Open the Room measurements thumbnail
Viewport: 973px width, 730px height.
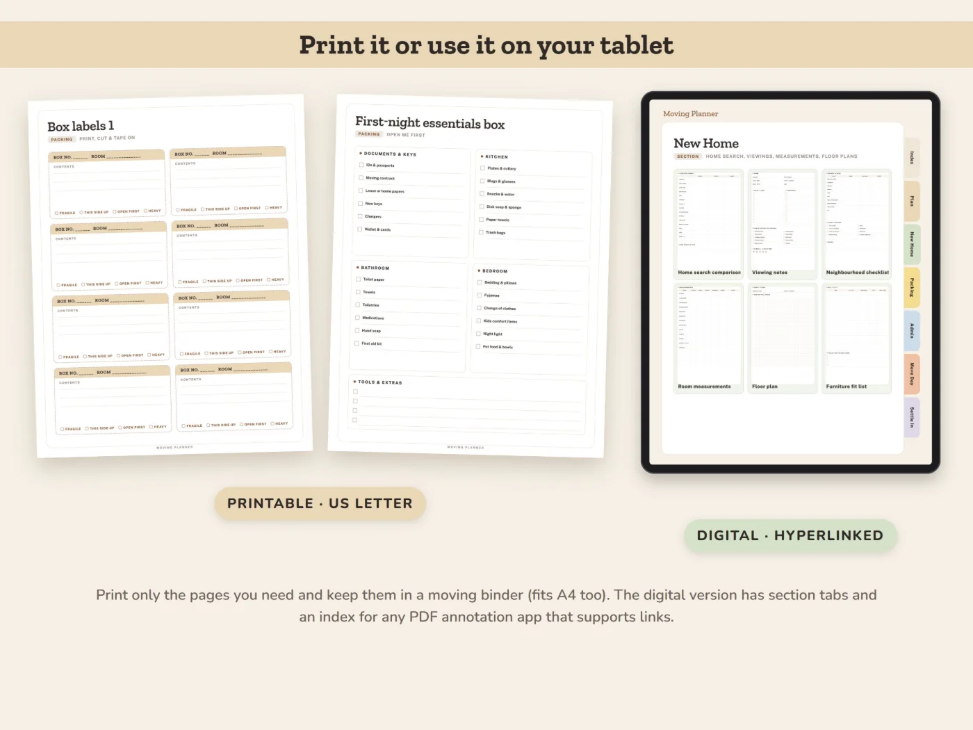coord(709,338)
